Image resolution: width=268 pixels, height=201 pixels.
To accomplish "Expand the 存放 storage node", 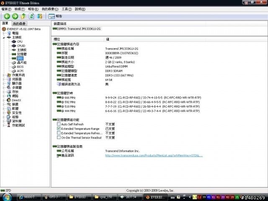I will click(x=4, y=92).
